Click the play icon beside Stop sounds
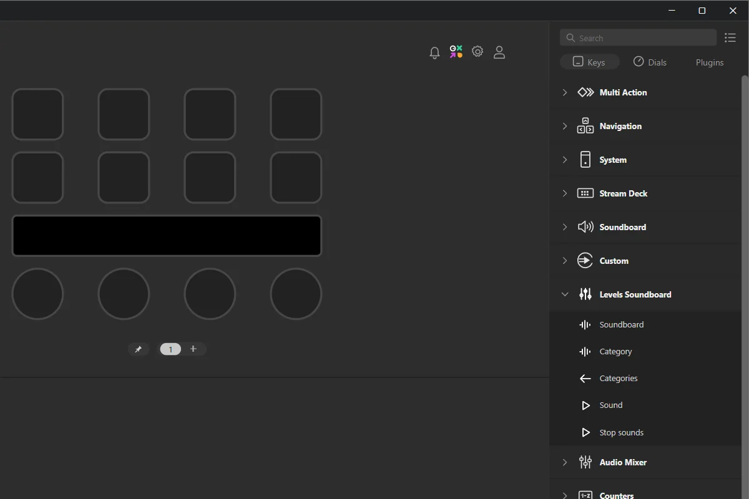749x499 pixels. 585,432
